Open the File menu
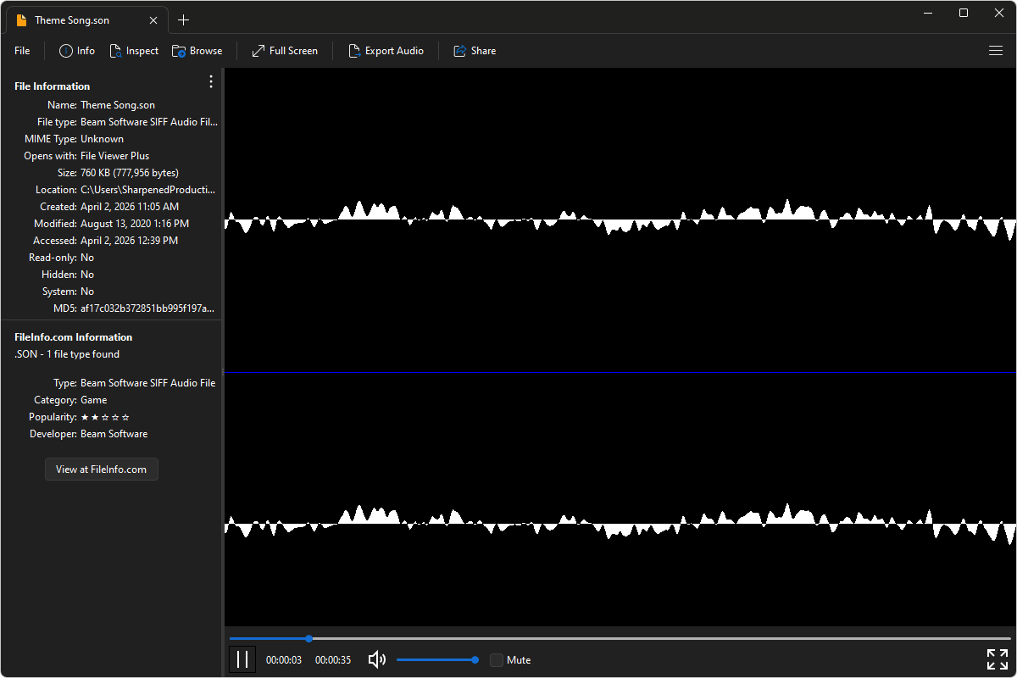Viewport: 1017px width, 678px height. click(x=22, y=51)
